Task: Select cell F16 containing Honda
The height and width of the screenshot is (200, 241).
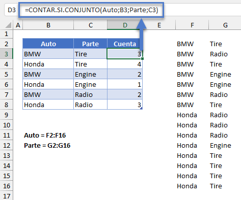Action: pyautogui.click(x=192, y=186)
